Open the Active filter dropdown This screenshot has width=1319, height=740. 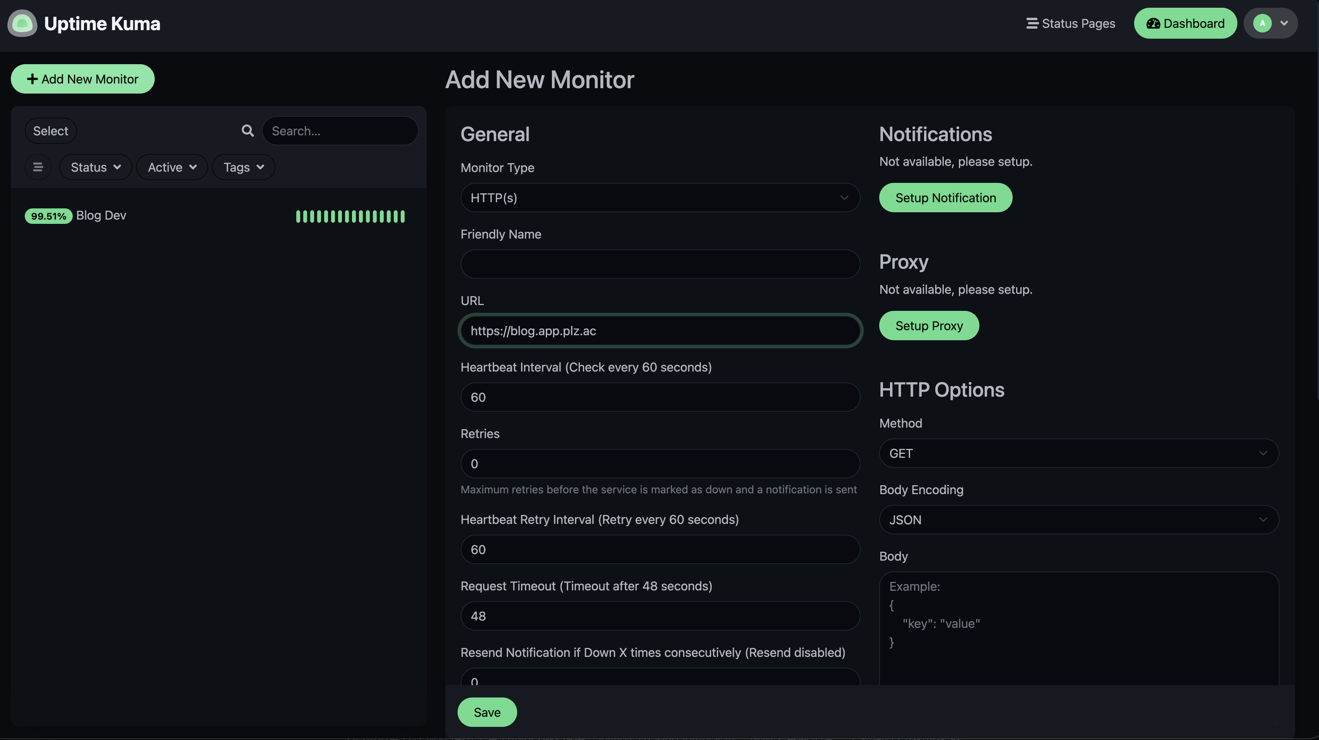(171, 167)
